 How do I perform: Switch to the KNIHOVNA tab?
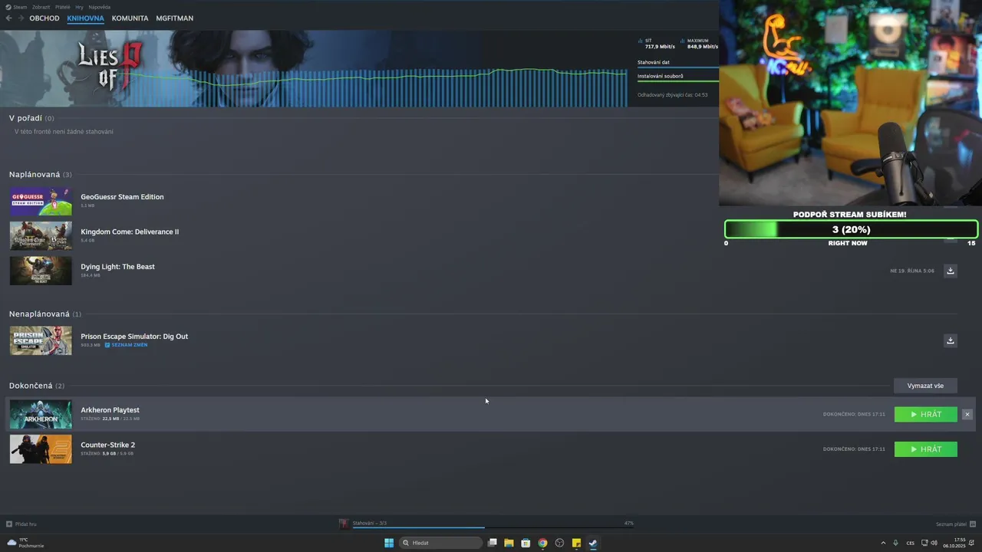(x=85, y=18)
